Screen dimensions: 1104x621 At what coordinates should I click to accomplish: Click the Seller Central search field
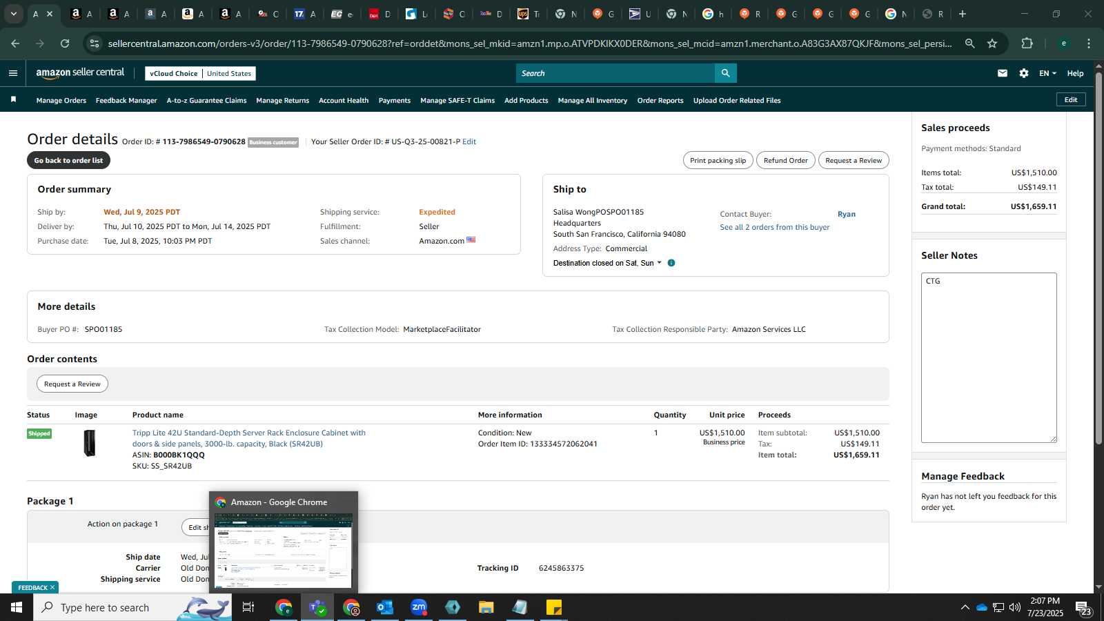click(x=615, y=73)
